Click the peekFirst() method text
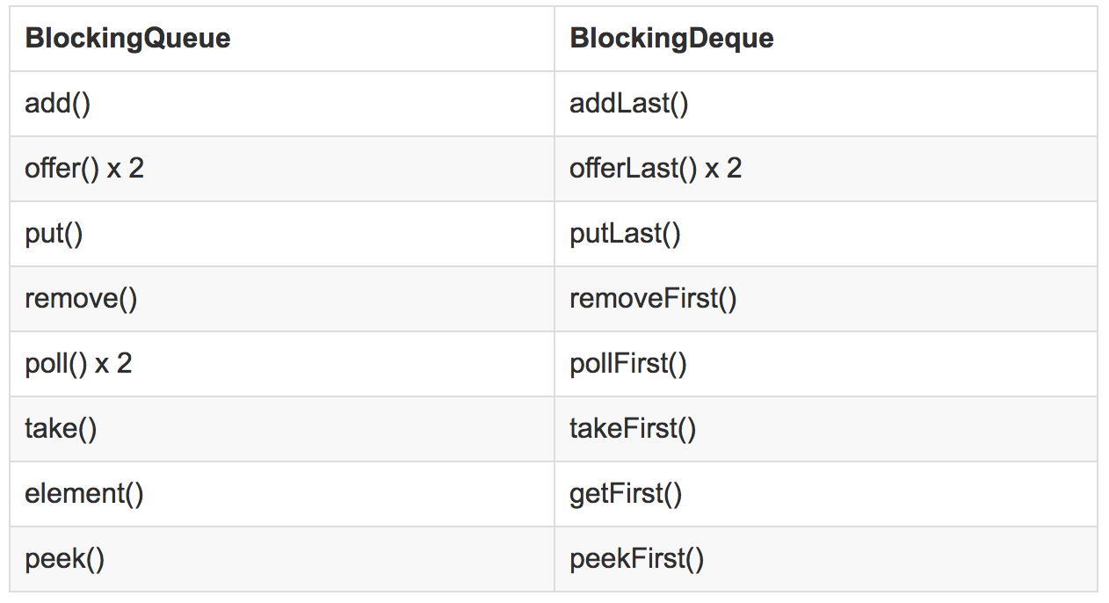Image resolution: width=1109 pixels, height=603 pixels. 637,559
